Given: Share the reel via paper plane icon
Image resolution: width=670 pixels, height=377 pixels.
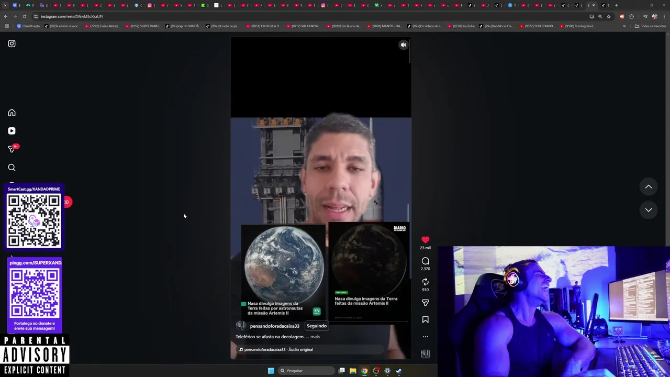Looking at the screenshot, I should coord(425,303).
